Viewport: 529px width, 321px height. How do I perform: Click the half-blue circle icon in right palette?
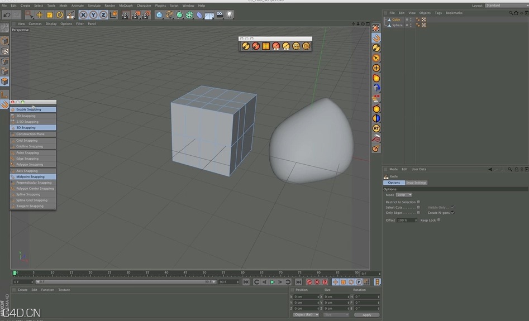[x=376, y=118]
